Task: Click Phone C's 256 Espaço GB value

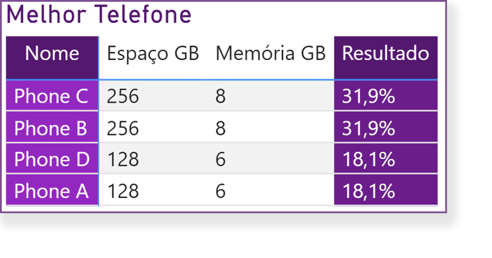Action: pos(123,96)
